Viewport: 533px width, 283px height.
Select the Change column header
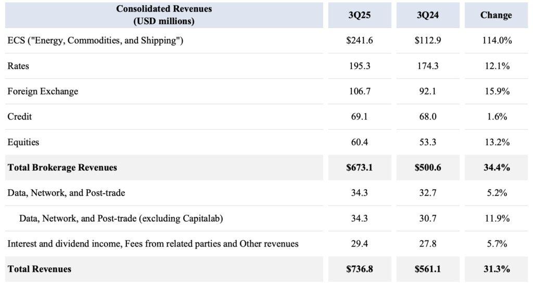496,15
